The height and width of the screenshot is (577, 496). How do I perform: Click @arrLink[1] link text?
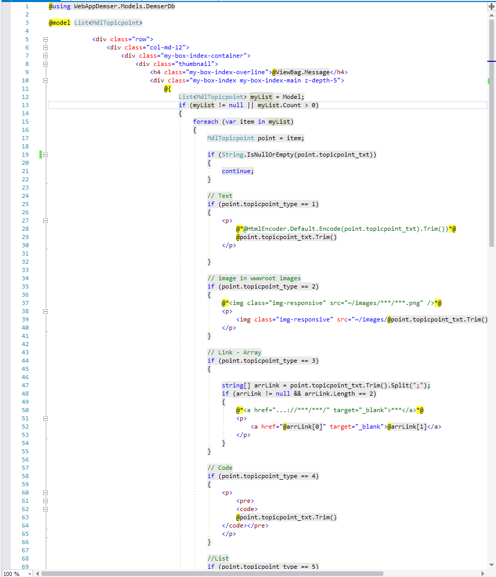(407, 427)
